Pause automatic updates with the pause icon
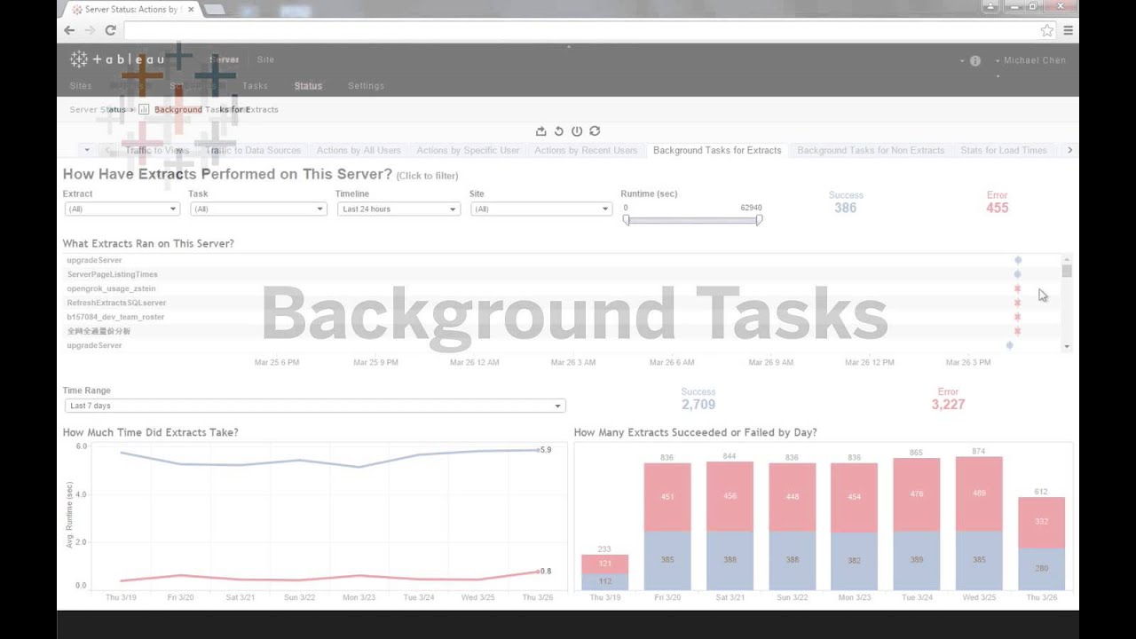1136x639 pixels. coord(577,131)
